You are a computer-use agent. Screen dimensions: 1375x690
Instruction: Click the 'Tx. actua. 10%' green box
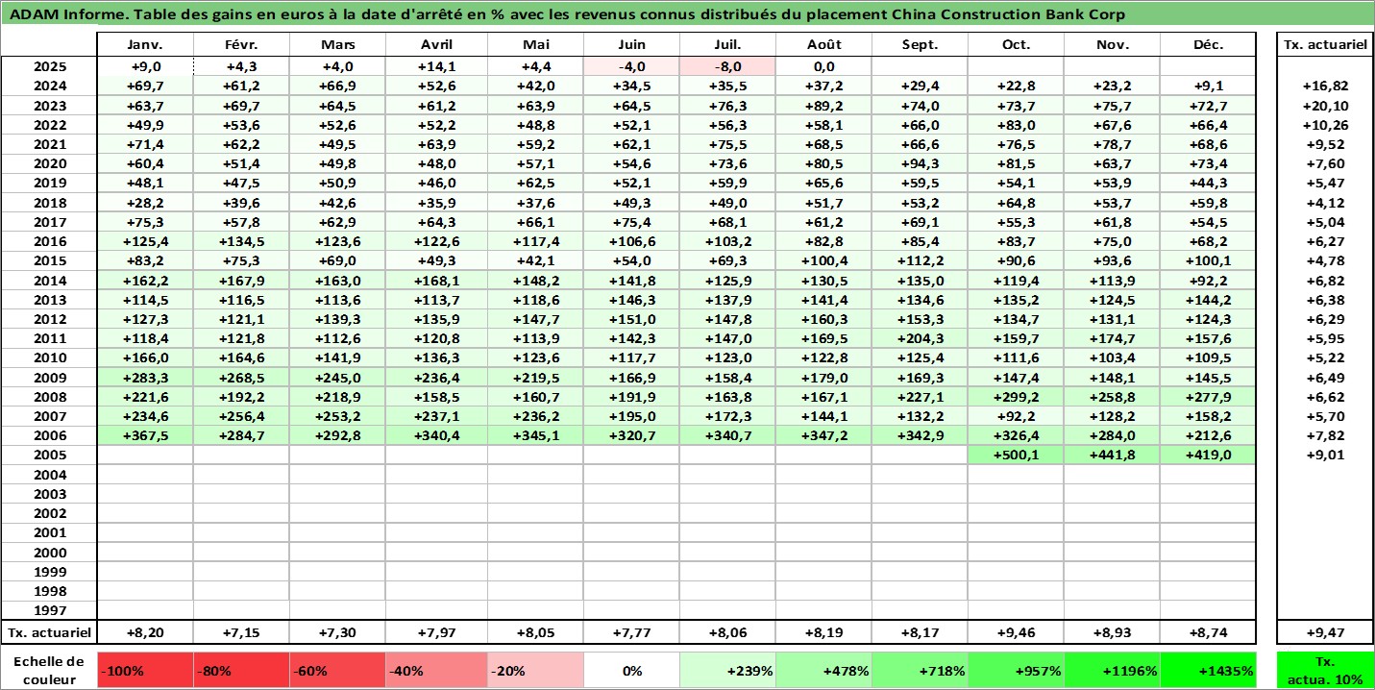(x=1325, y=671)
